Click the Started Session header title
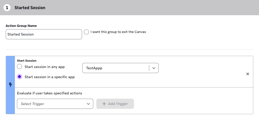 pos(30,8)
